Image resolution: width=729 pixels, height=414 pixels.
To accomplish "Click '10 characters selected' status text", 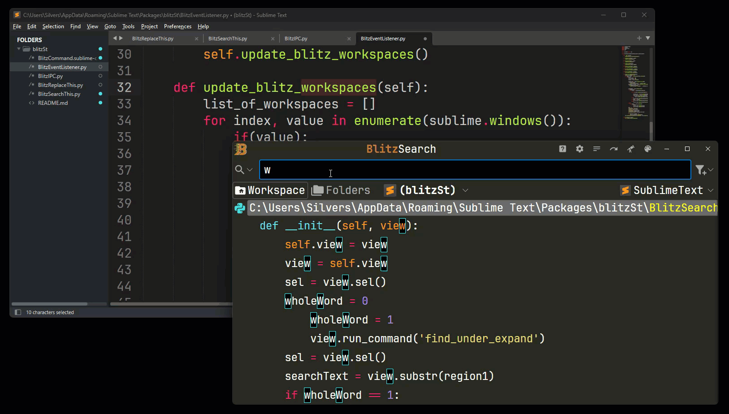I will point(50,312).
